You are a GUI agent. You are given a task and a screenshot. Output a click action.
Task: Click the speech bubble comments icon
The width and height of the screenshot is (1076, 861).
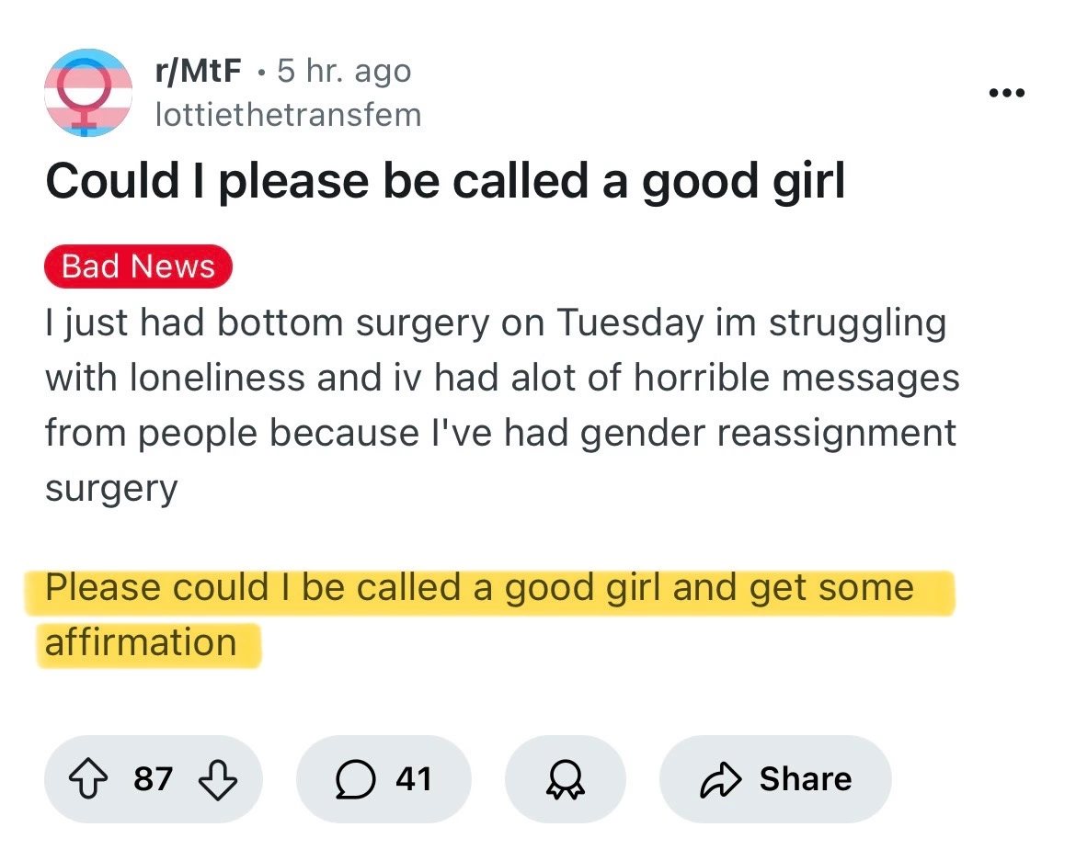353,778
